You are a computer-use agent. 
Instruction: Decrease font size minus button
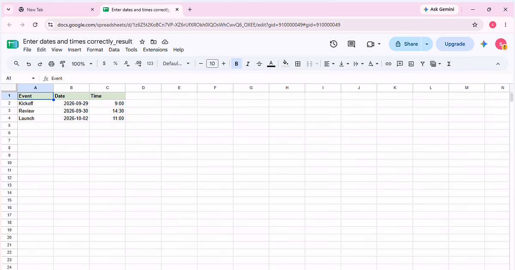pyautogui.click(x=200, y=63)
